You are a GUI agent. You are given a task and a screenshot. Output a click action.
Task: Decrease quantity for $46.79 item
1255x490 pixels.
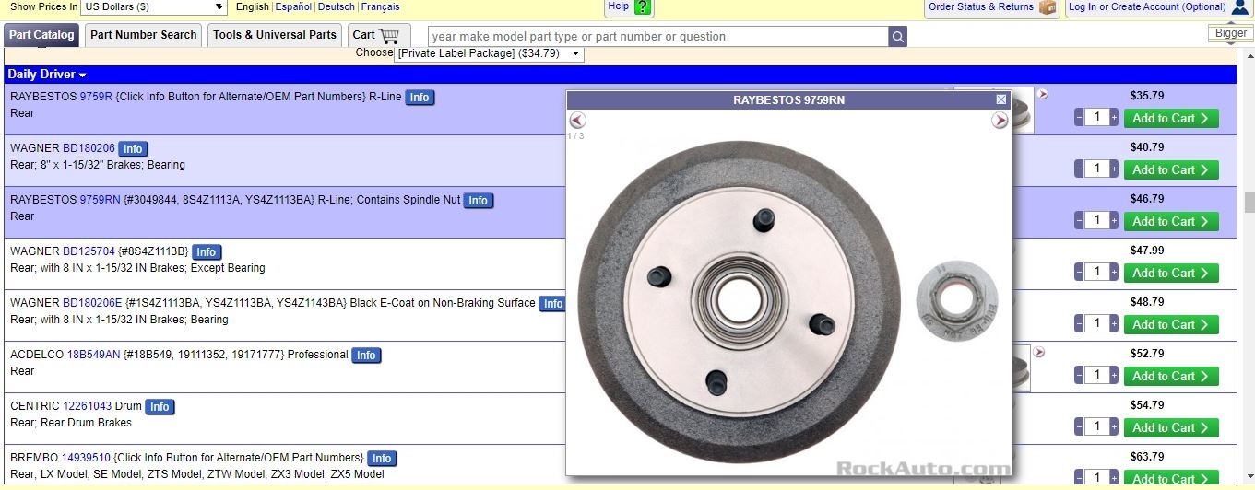(x=1079, y=221)
